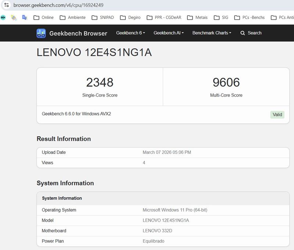Click the Geekbench logo icon
This screenshot has height=250, width=294.
pyautogui.click(x=41, y=33)
